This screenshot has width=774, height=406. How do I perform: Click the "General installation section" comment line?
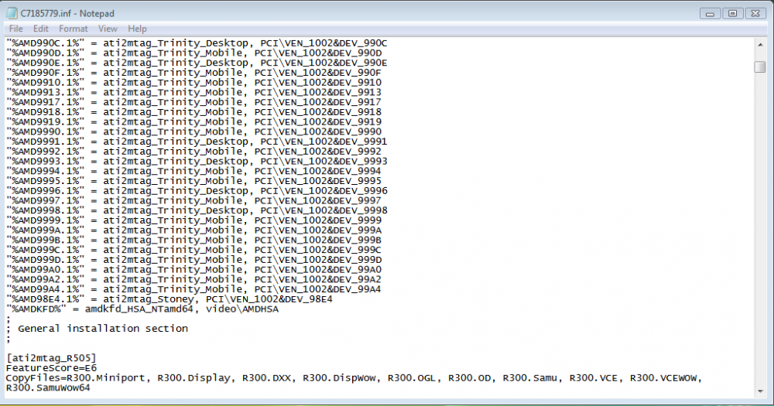click(102, 328)
